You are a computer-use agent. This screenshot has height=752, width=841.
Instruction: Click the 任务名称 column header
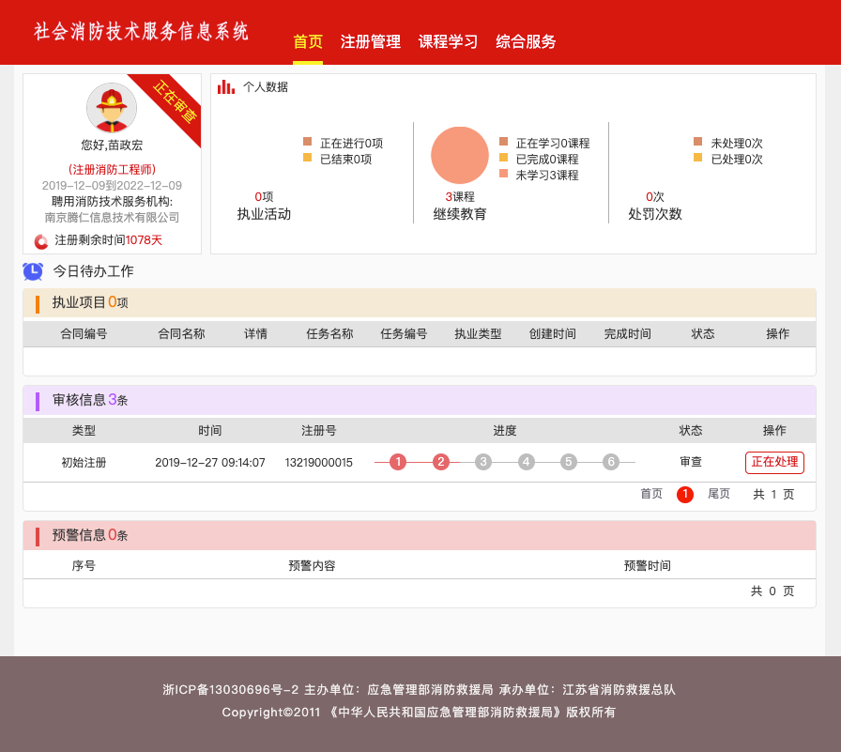coord(329,333)
